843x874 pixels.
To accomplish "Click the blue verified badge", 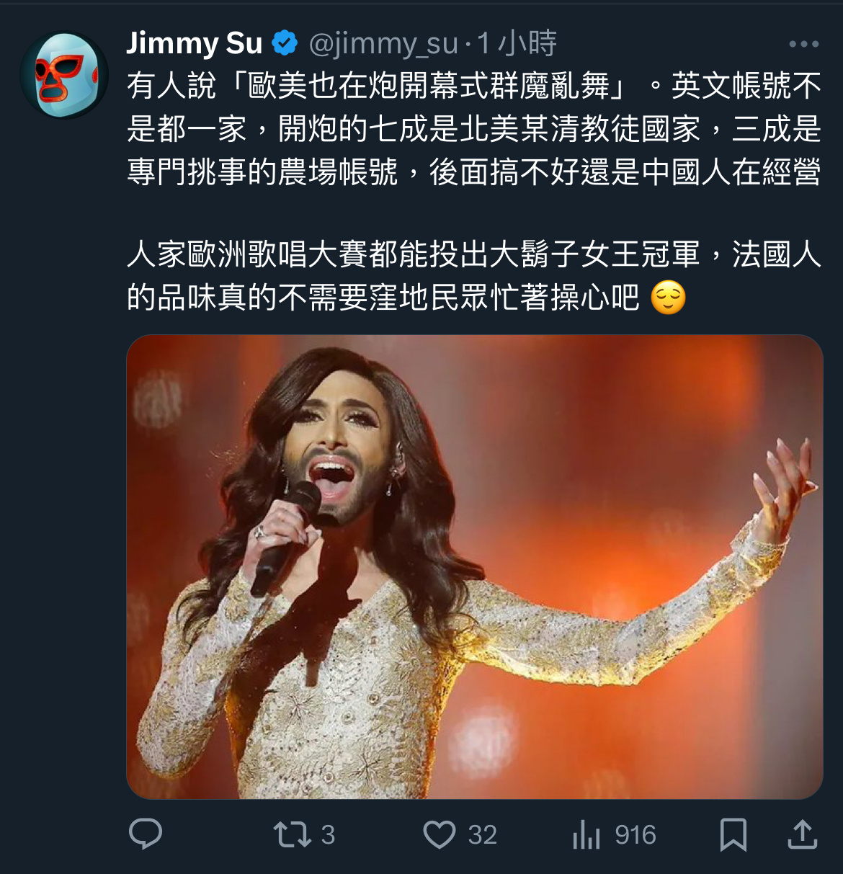I will pos(285,44).
